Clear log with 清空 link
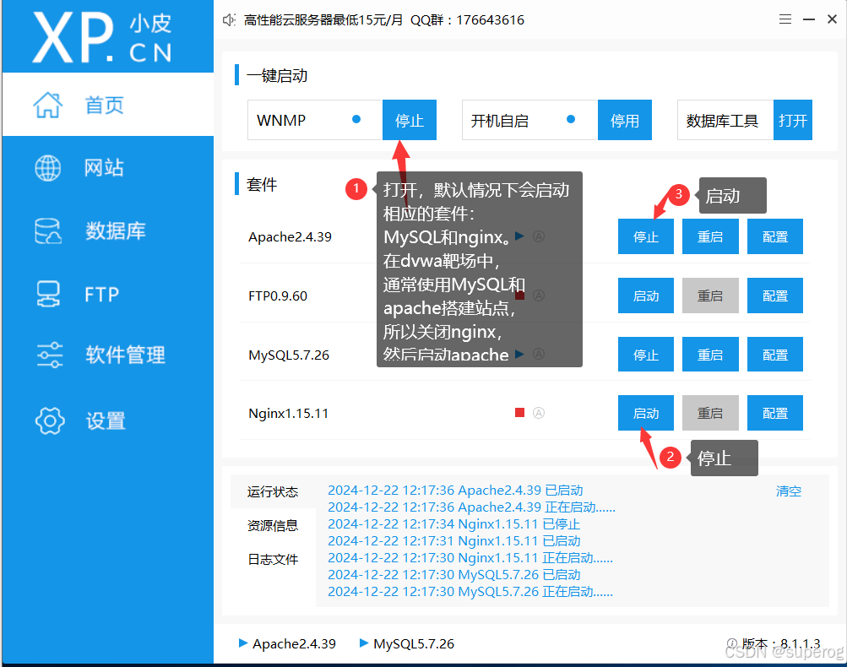847x667 pixels. point(789,491)
